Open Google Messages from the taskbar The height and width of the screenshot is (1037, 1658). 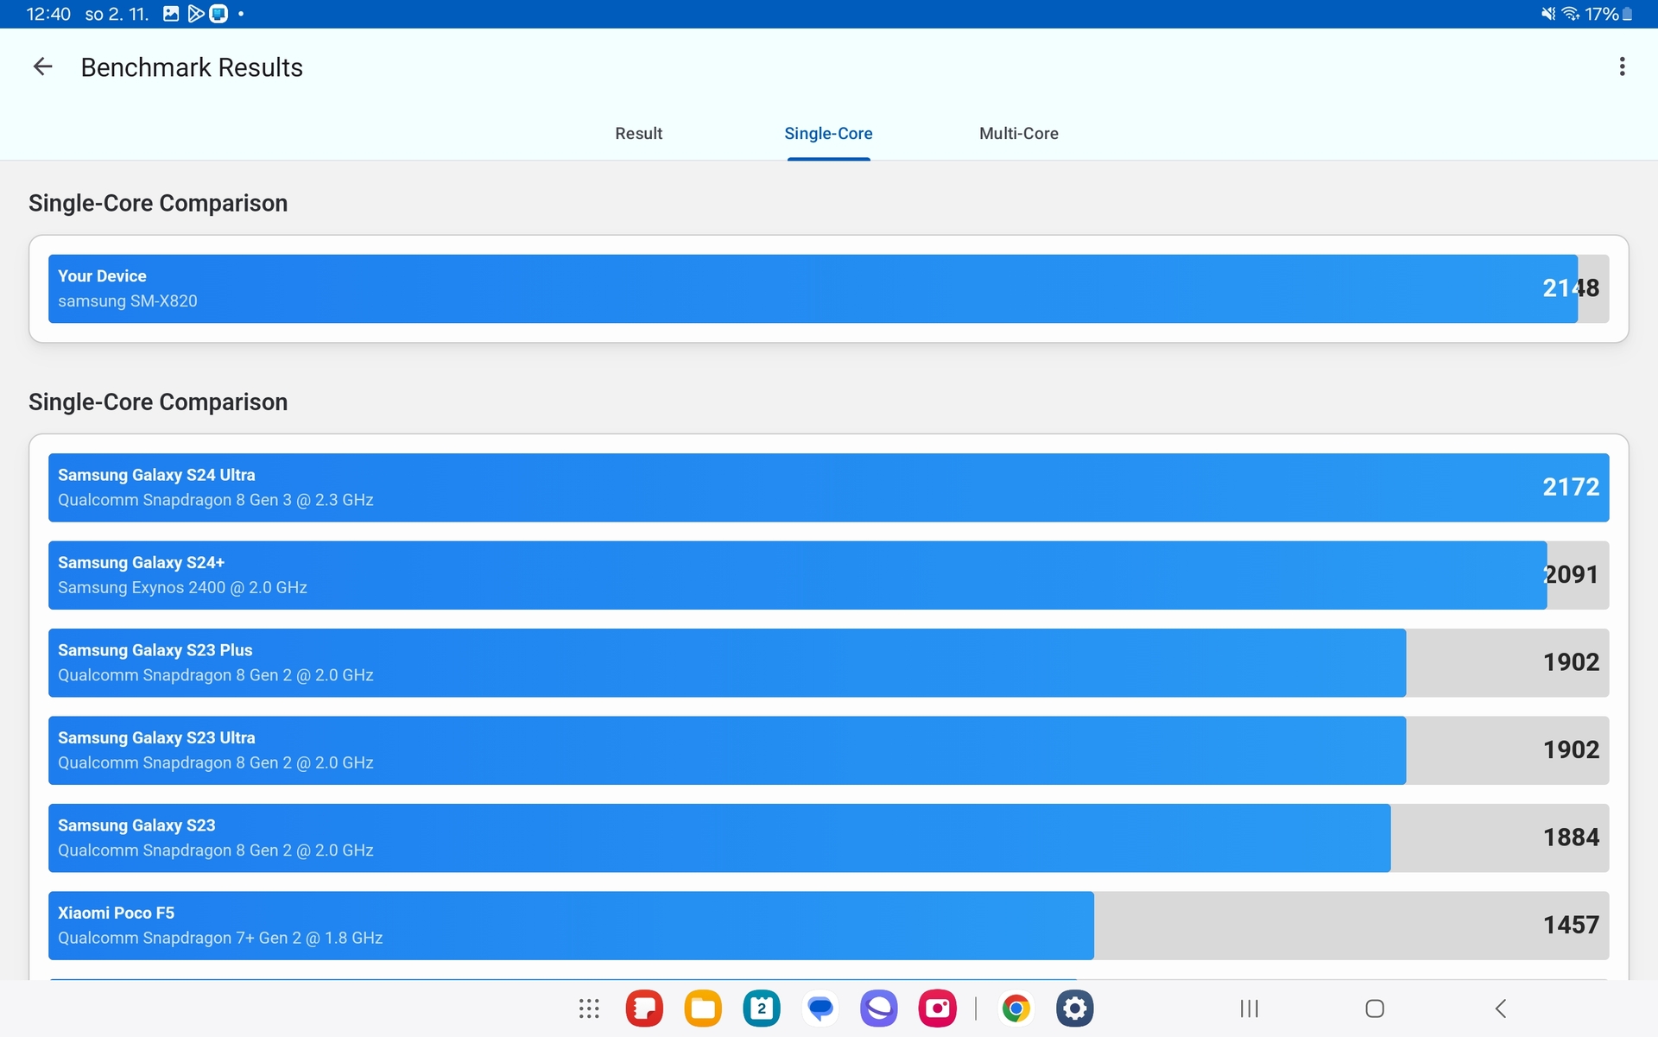(x=820, y=1008)
